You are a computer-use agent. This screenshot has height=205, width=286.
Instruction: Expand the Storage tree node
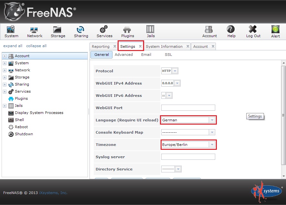coord(5,77)
